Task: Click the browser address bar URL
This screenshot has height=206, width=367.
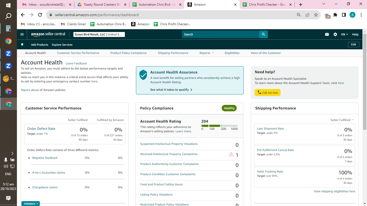Action: pyautogui.click(x=97, y=15)
